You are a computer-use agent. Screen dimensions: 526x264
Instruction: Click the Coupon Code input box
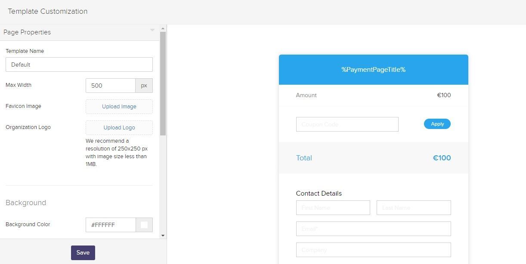coord(347,124)
